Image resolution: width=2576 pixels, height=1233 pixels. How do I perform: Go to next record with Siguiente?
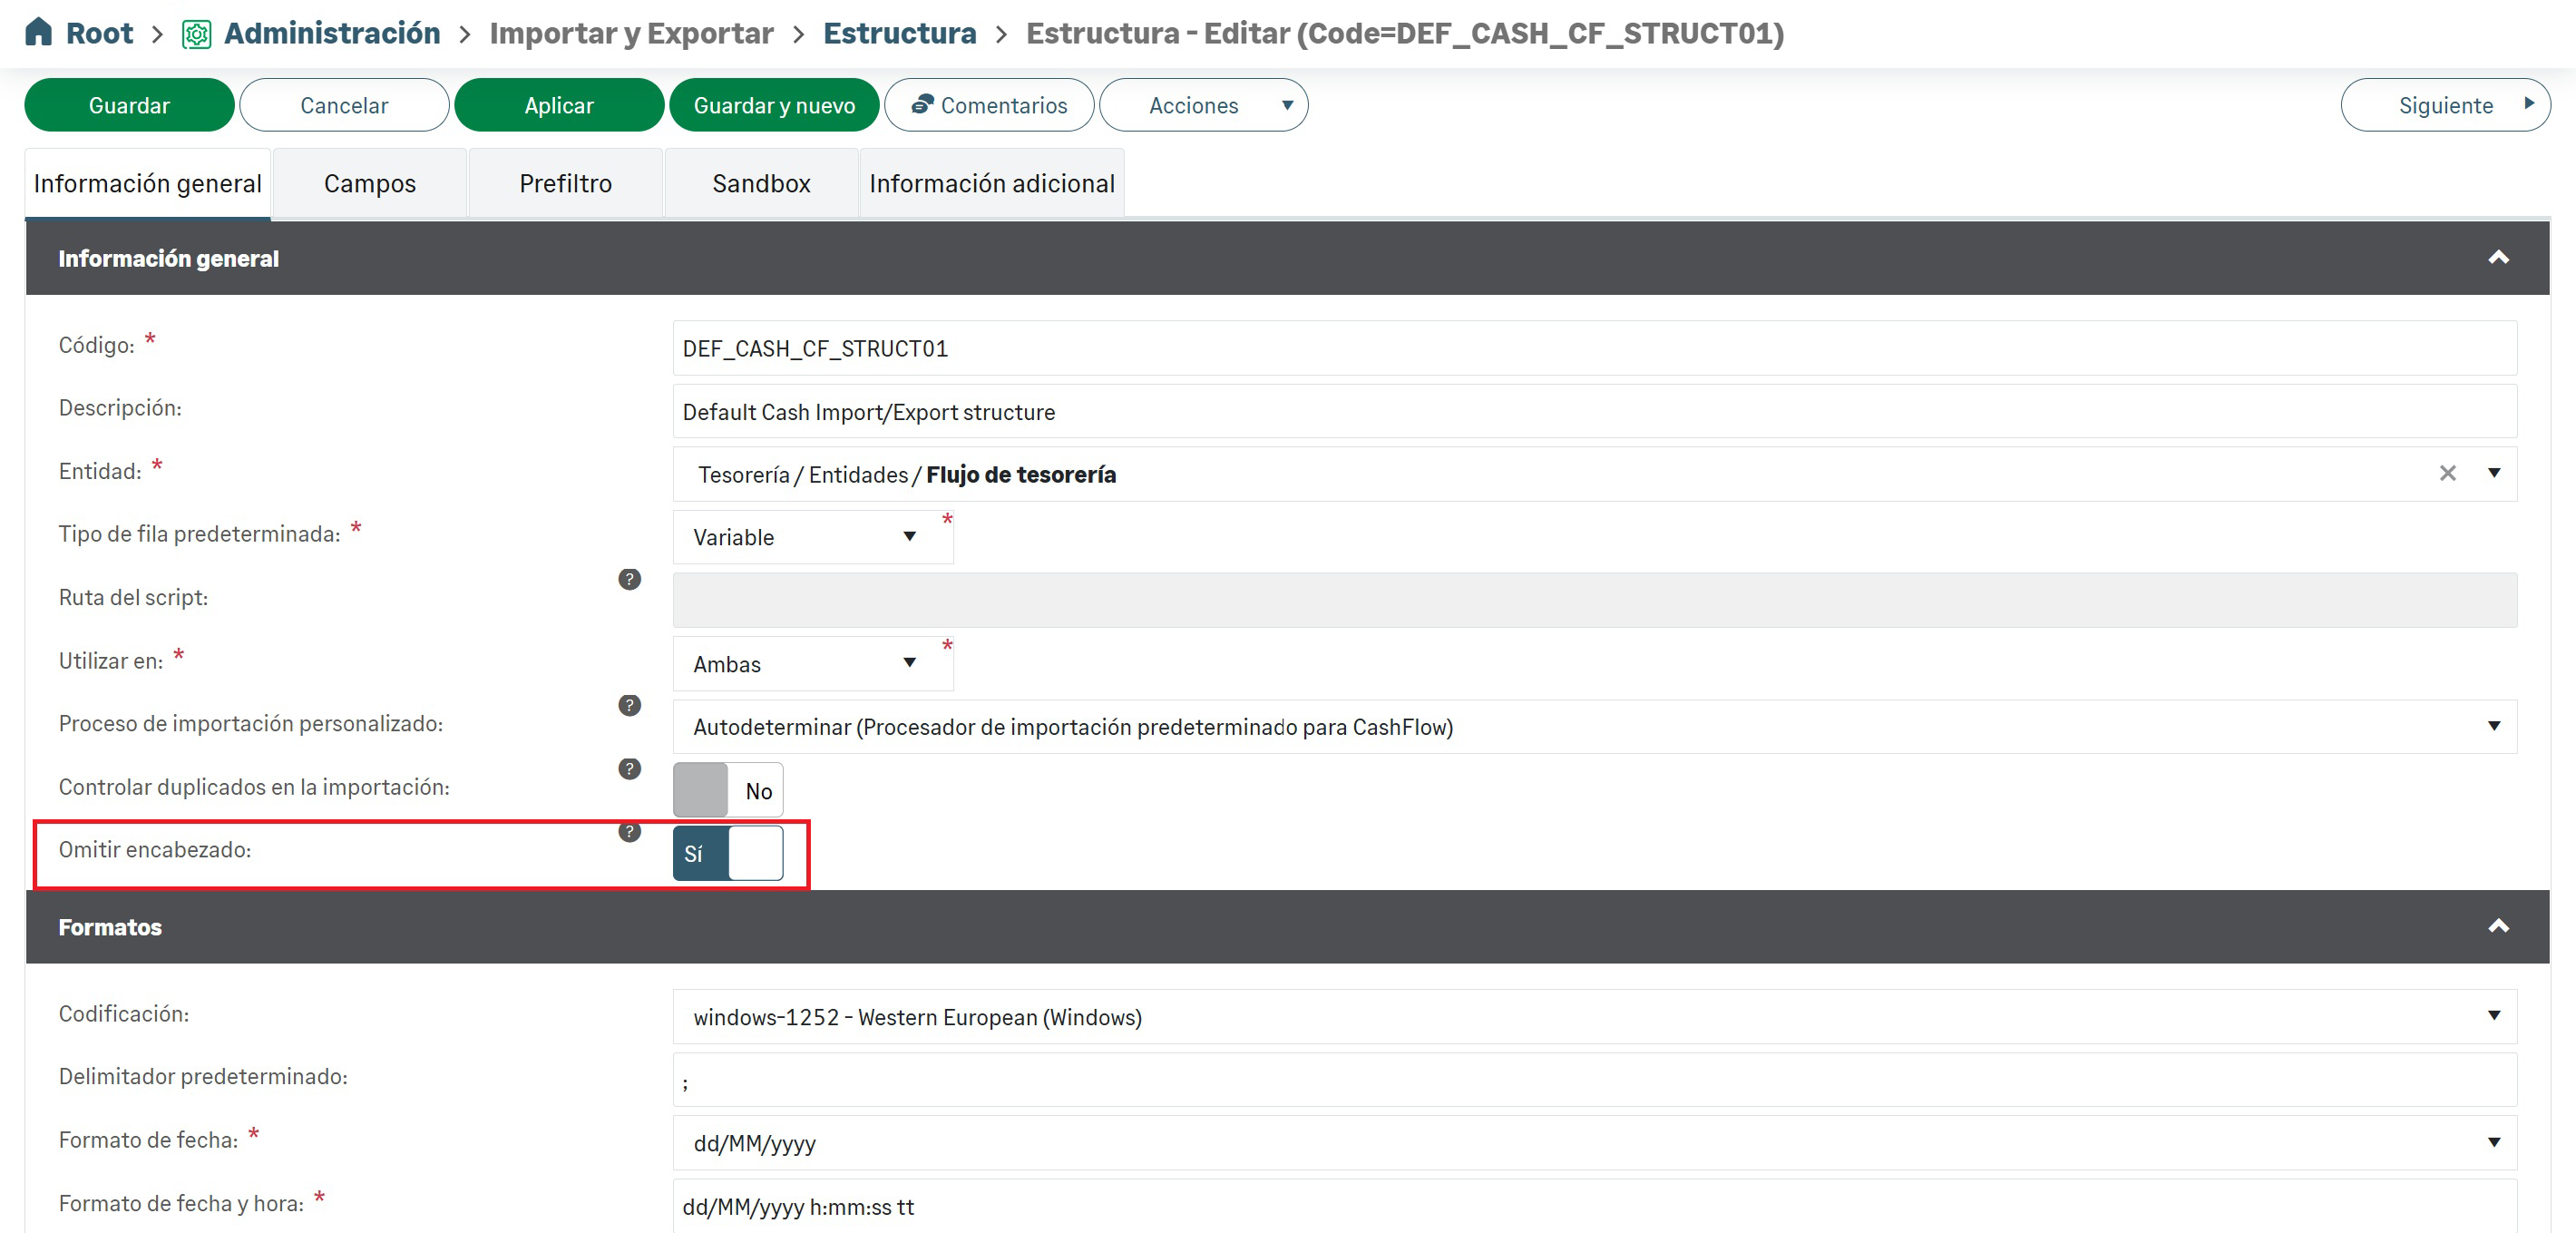click(2445, 105)
